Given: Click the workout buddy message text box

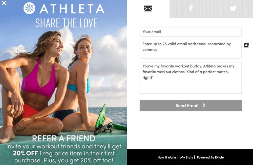Looking at the screenshot, I should [x=191, y=78].
